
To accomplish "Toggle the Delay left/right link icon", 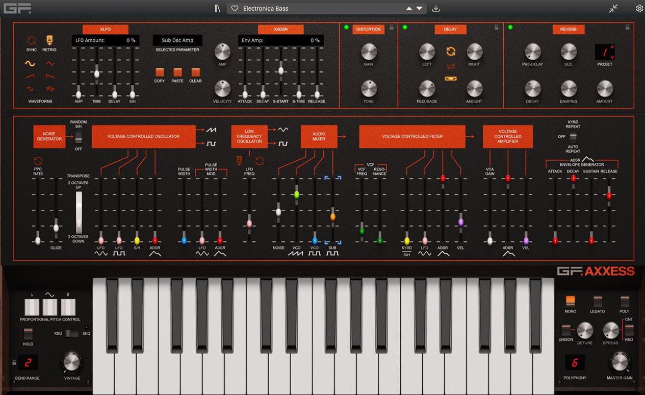I will 450,79.
